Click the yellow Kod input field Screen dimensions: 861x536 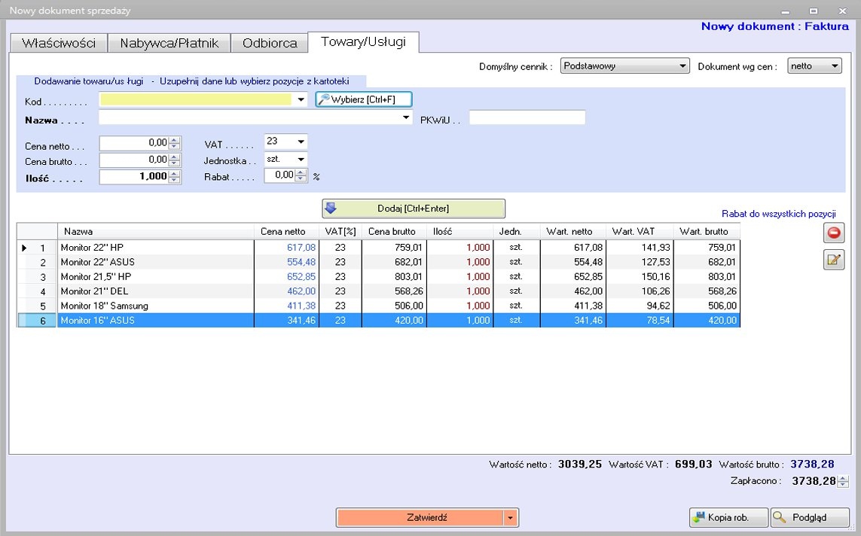pyautogui.click(x=196, y=99)
